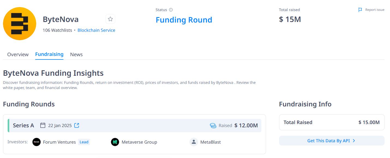The image size is (390, 158).
Task: Click the Lead badge beside Forum Ventures
Action: [84, 142]
